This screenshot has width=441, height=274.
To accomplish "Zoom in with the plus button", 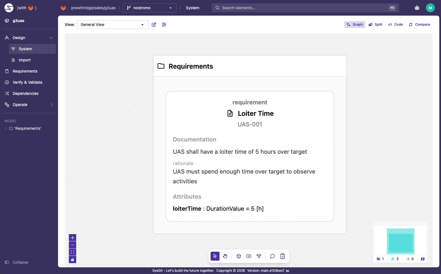I will 73,238.
